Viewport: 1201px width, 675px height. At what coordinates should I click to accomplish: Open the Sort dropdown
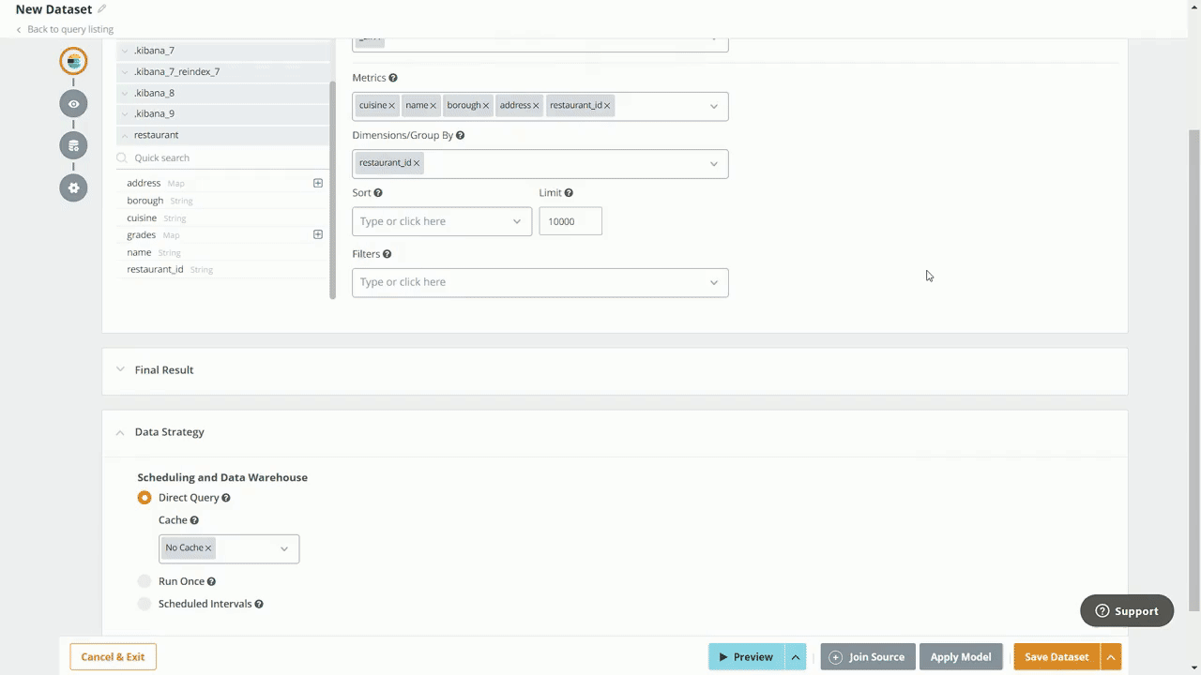(441, 221)
